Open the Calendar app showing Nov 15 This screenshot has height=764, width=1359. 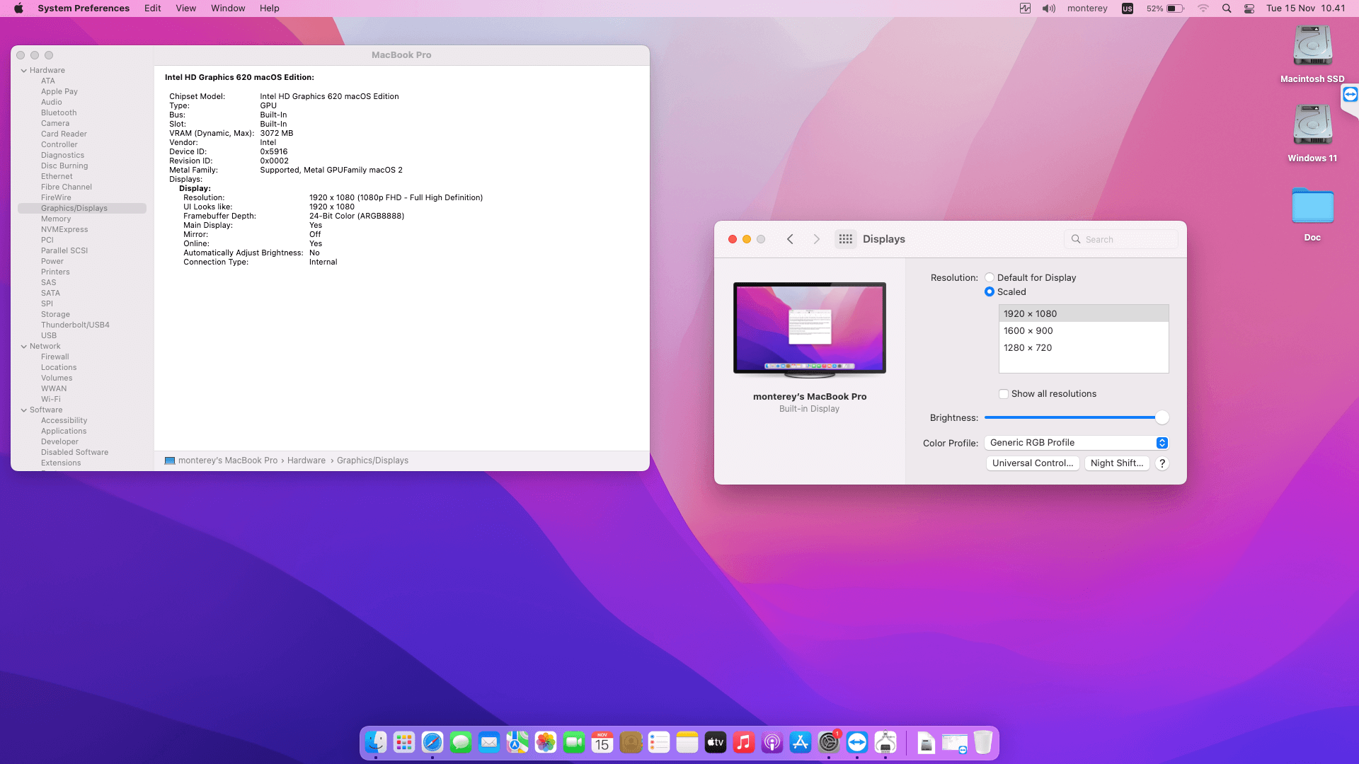pyautogui.click(x=602, y=742)
